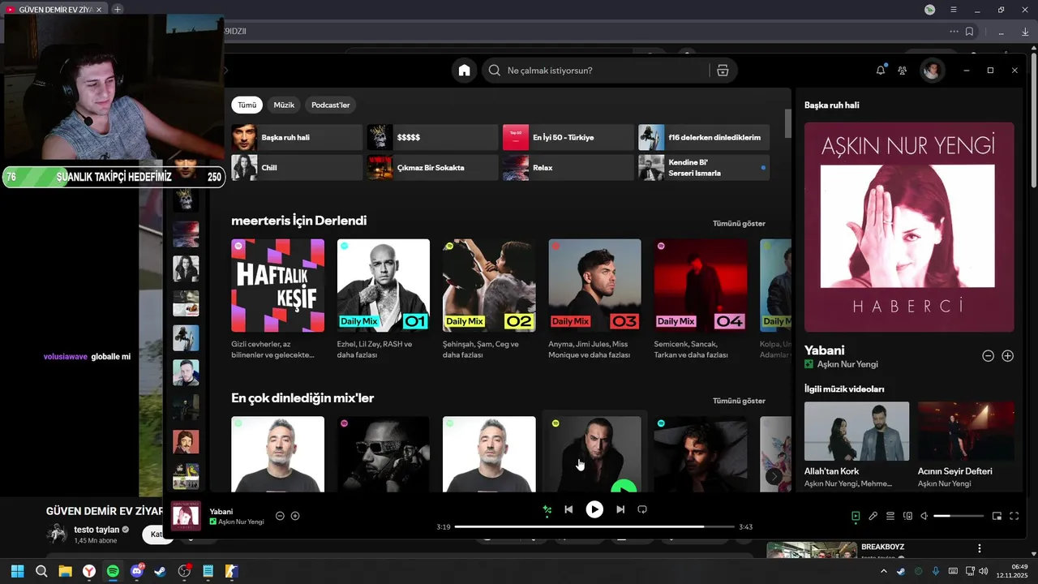Open the Acının Seyir Defteri music video
Viewport: 1038px width, 584px height.
[966, 444]
